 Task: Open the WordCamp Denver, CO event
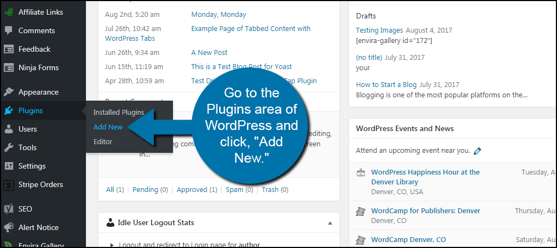409,239
